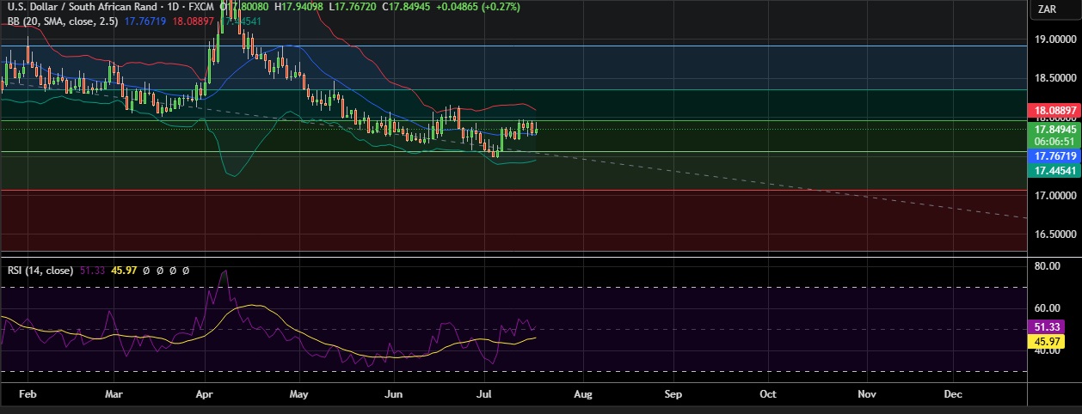Click the purple 51.33 value in the RSI legend
1082x414 pixels.
click(x=93, y=270)
